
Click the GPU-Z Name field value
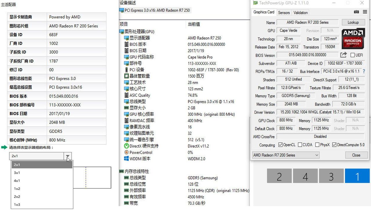(x=308, y=22)
